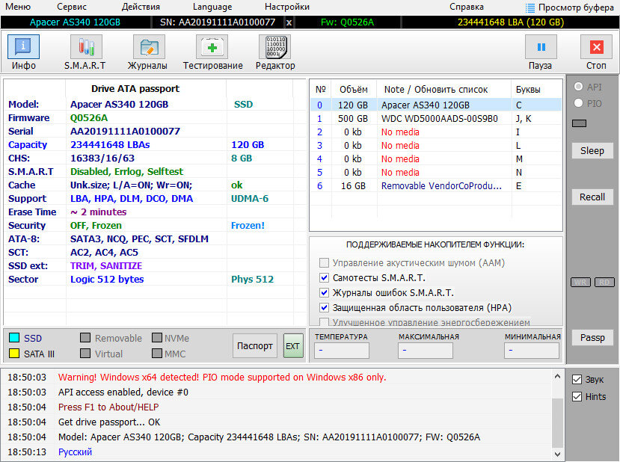Toggle Защищенная область пользователя (HPA) checkbox

tap(324, 308)
